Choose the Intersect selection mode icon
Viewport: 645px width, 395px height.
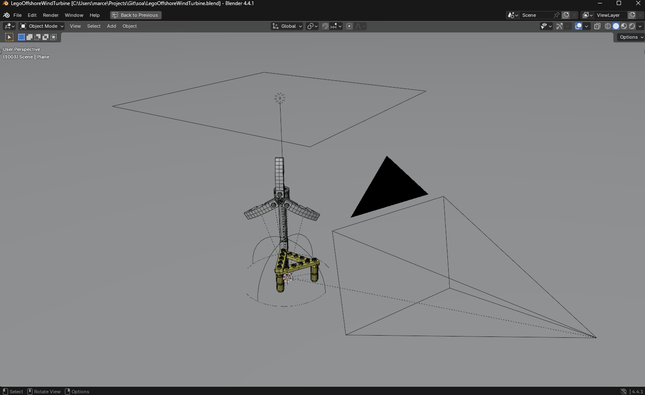point(54,37)
